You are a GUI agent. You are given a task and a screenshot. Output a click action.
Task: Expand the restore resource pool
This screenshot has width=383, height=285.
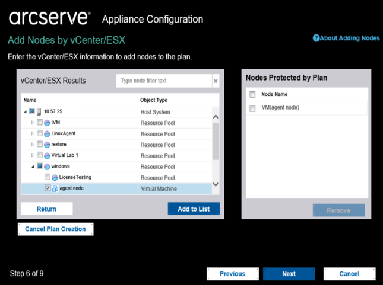33,145
